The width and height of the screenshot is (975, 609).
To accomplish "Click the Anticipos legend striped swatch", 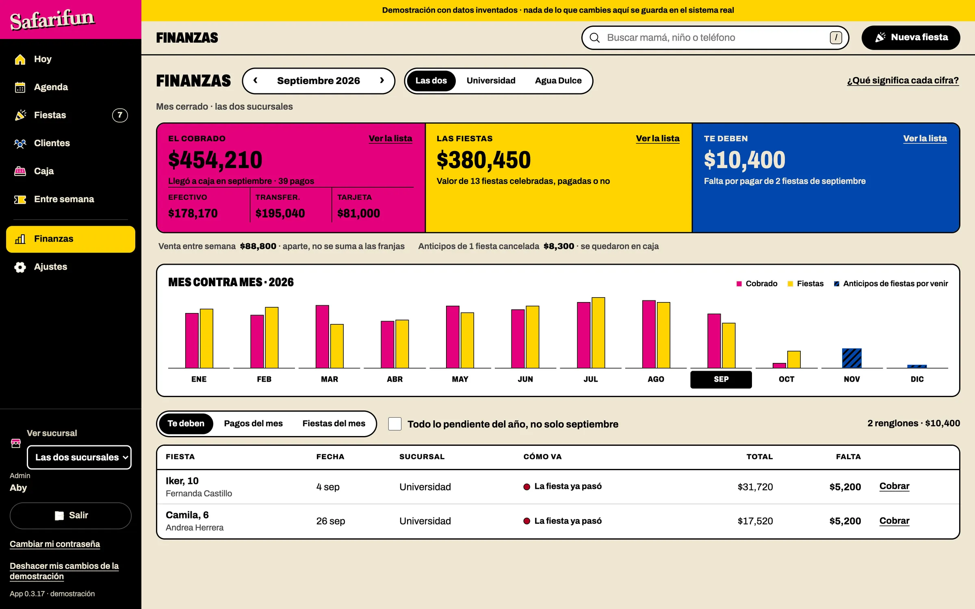I will [836, 284].
